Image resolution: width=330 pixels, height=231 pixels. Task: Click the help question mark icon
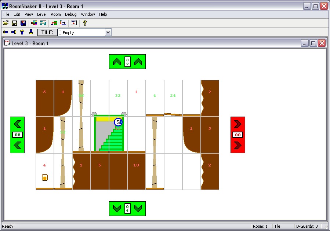[x=84, y=23]
